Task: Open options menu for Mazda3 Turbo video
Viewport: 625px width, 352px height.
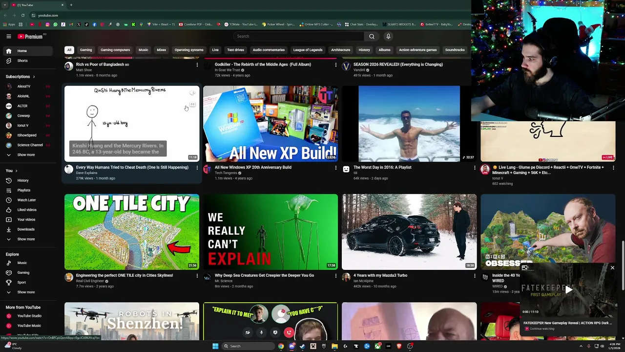Action: click(x=474, y=276)
